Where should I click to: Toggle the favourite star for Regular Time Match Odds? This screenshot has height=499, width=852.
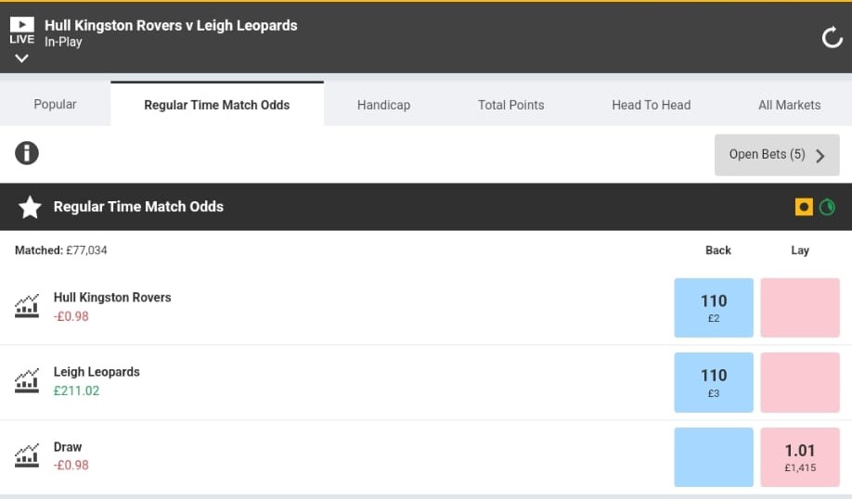(31, 207)
